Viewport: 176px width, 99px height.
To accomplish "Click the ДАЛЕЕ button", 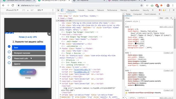I will pyautogui.click(x=28, y=72).
